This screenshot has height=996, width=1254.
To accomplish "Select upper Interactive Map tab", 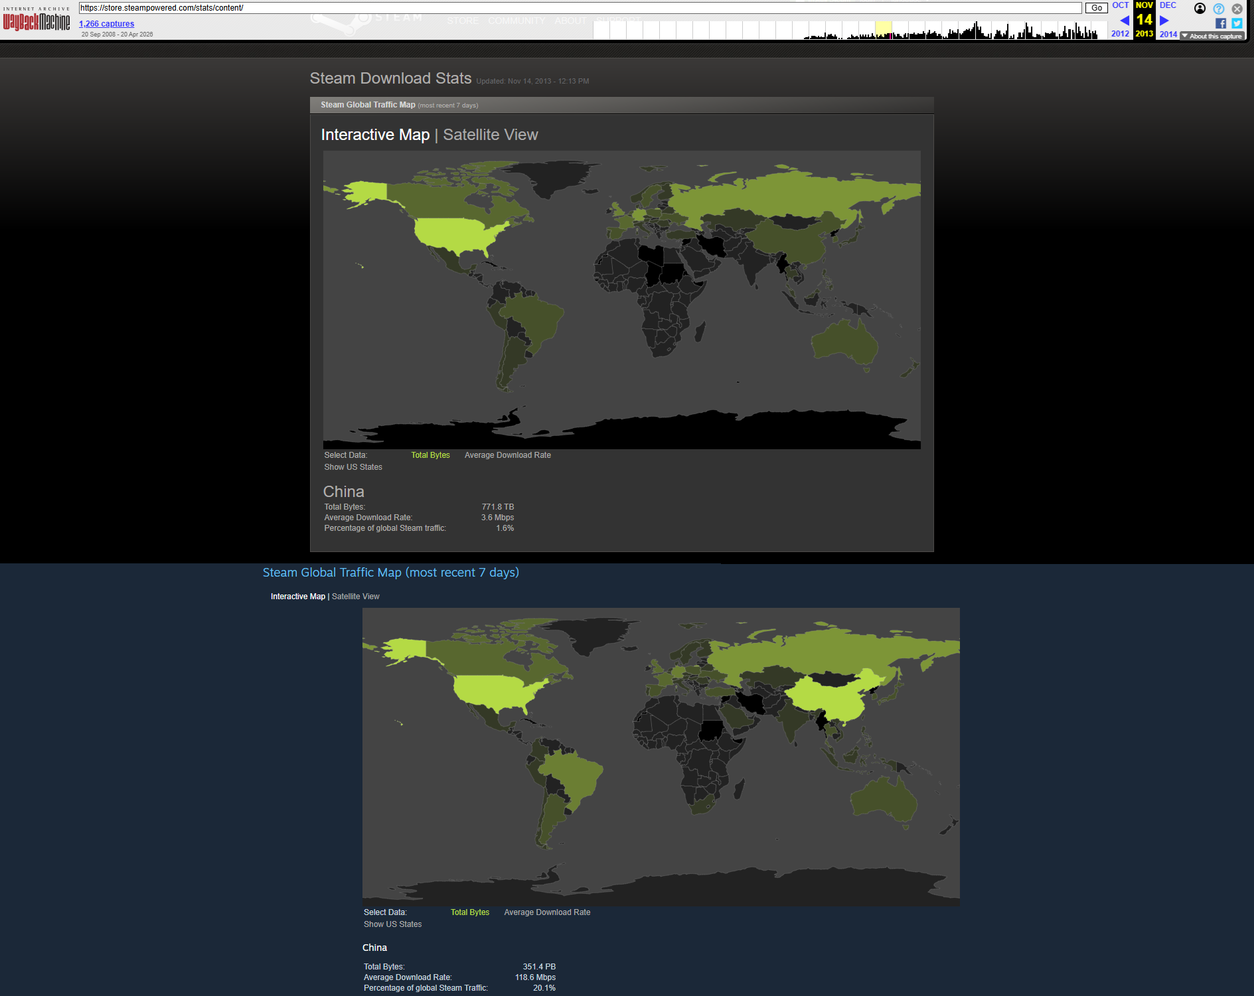I will (x=375, y=135).
